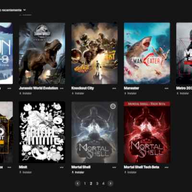Click Instalar under Maneater

[131, 93]
